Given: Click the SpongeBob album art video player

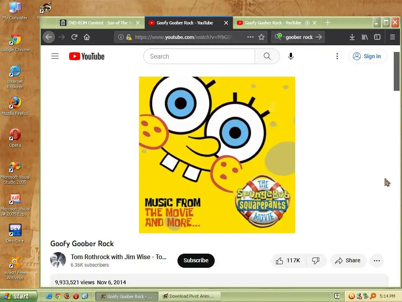Looking at the screenshot, I should click(x=217, y=155).
